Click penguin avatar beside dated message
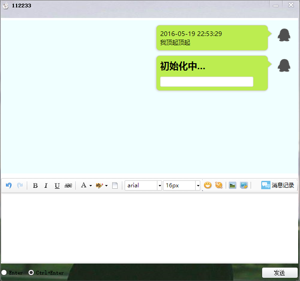 (284, 35)
